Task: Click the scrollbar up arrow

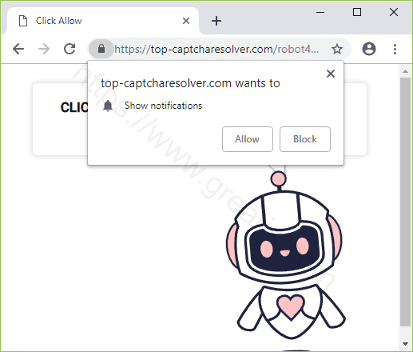Action: (x=405, y=71)
